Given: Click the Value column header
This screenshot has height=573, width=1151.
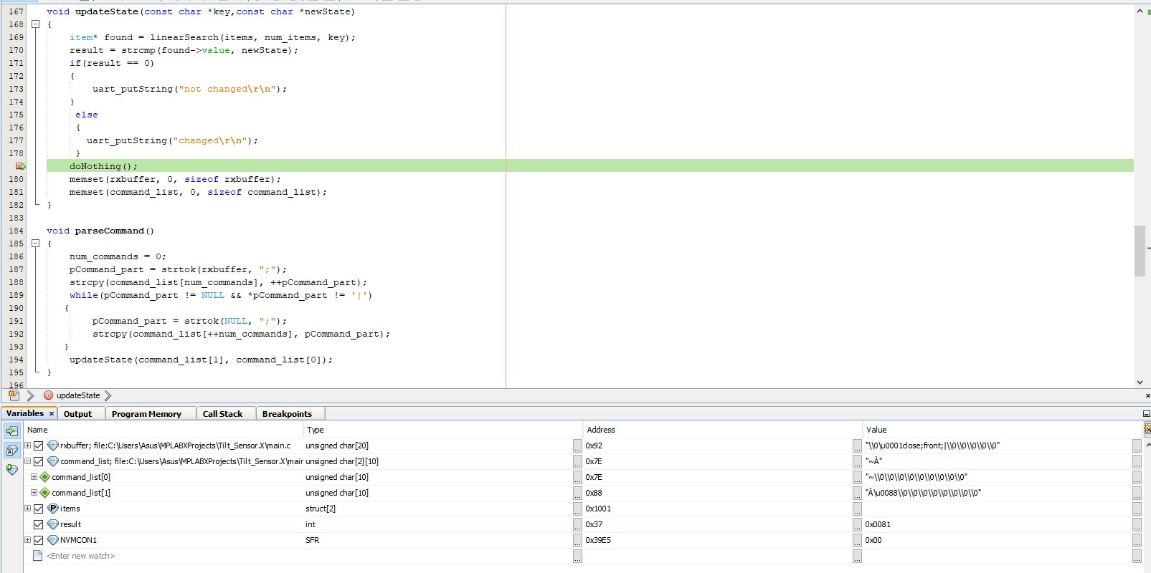Looking at the screenshot, I should click(1003, 430).
